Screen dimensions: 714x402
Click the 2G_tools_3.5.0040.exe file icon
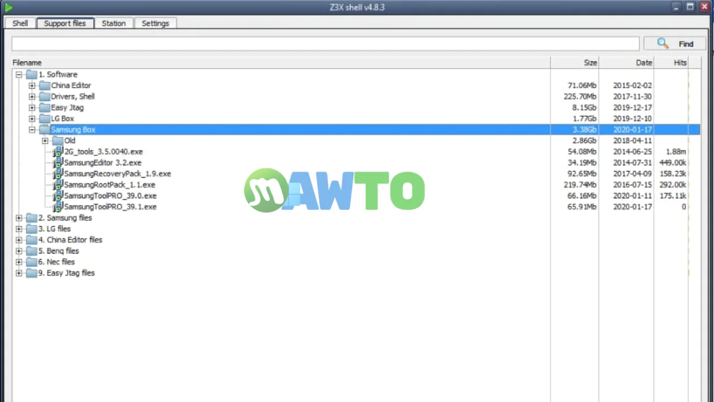click(x=58, y=152)
